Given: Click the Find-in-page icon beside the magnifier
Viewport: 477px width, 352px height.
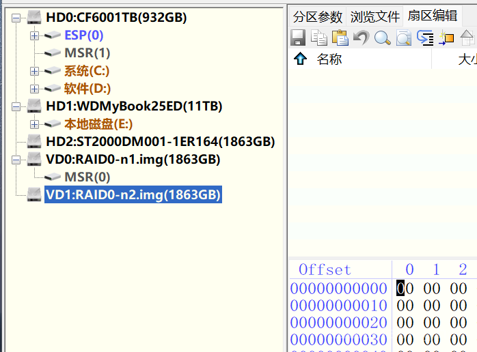Looking at the screenshot, I should click(403, 38).
